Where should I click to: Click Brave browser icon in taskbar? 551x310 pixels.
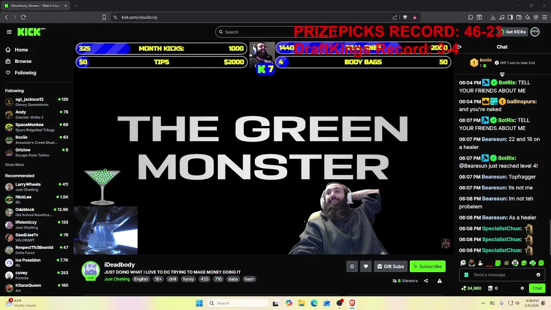[352, 303]
